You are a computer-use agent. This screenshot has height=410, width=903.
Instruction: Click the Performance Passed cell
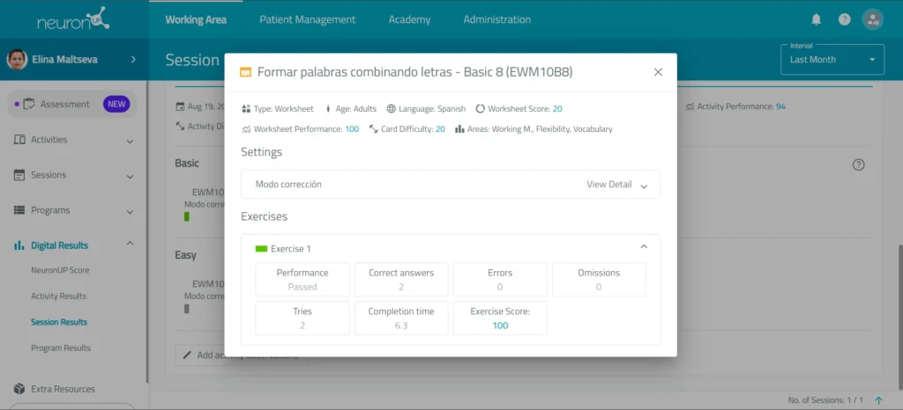302,280
